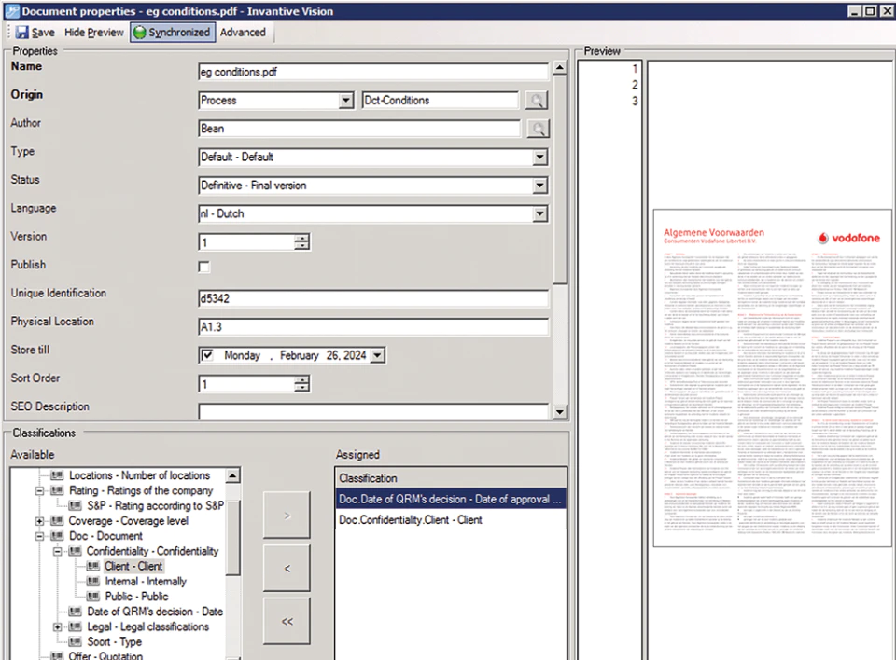Viewport: 896px width, 660px height.
Task: Click the single left-arrow remove classification button
Action: (287, 568)
